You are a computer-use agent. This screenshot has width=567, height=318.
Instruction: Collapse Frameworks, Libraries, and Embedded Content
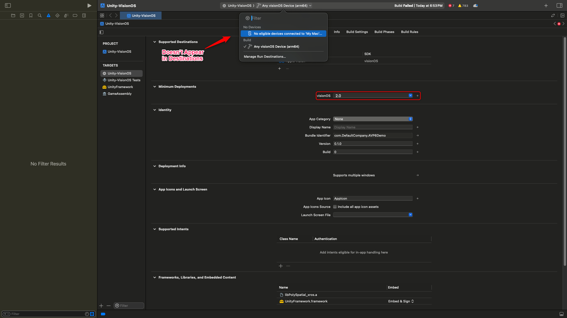point(154,277)
